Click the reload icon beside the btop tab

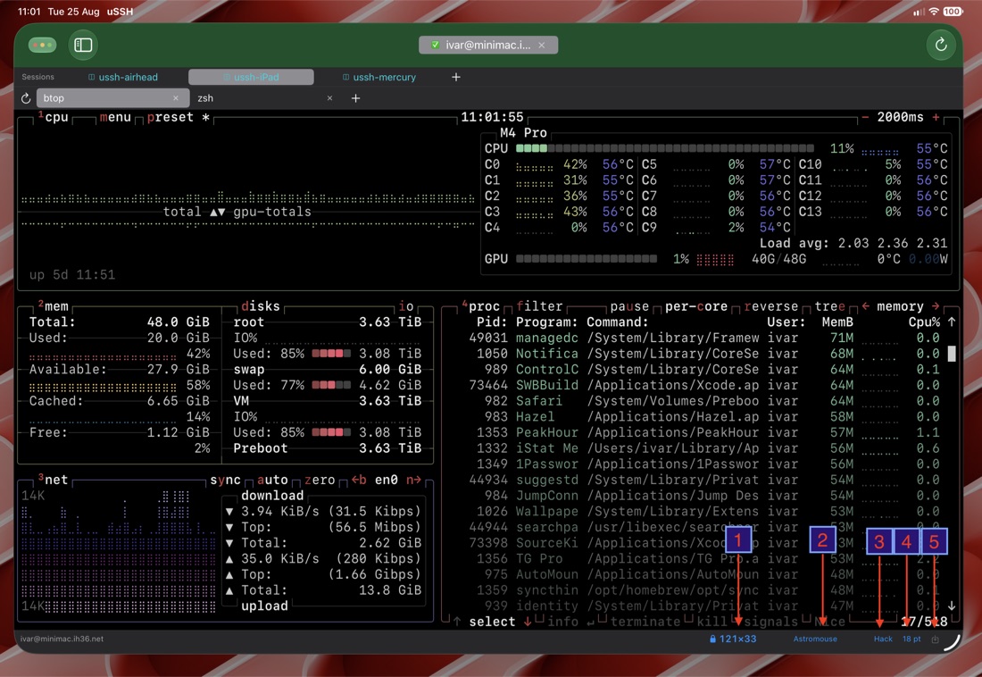26,98
